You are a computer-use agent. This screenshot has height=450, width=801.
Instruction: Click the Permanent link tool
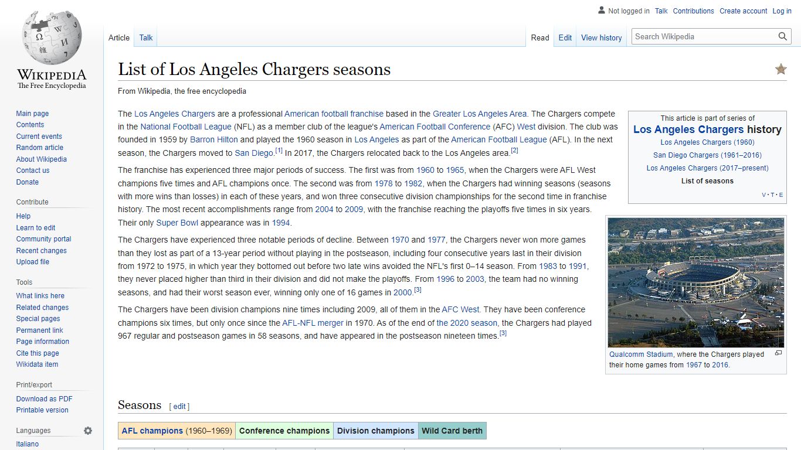[39, 330]
